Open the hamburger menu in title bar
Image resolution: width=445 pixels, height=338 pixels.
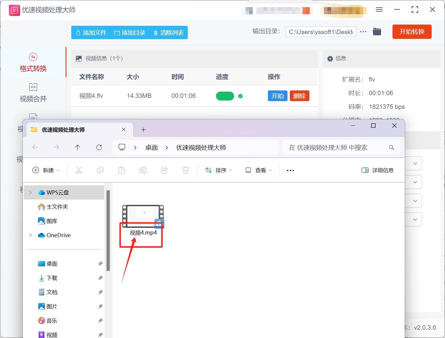click(x=379, y=9)
